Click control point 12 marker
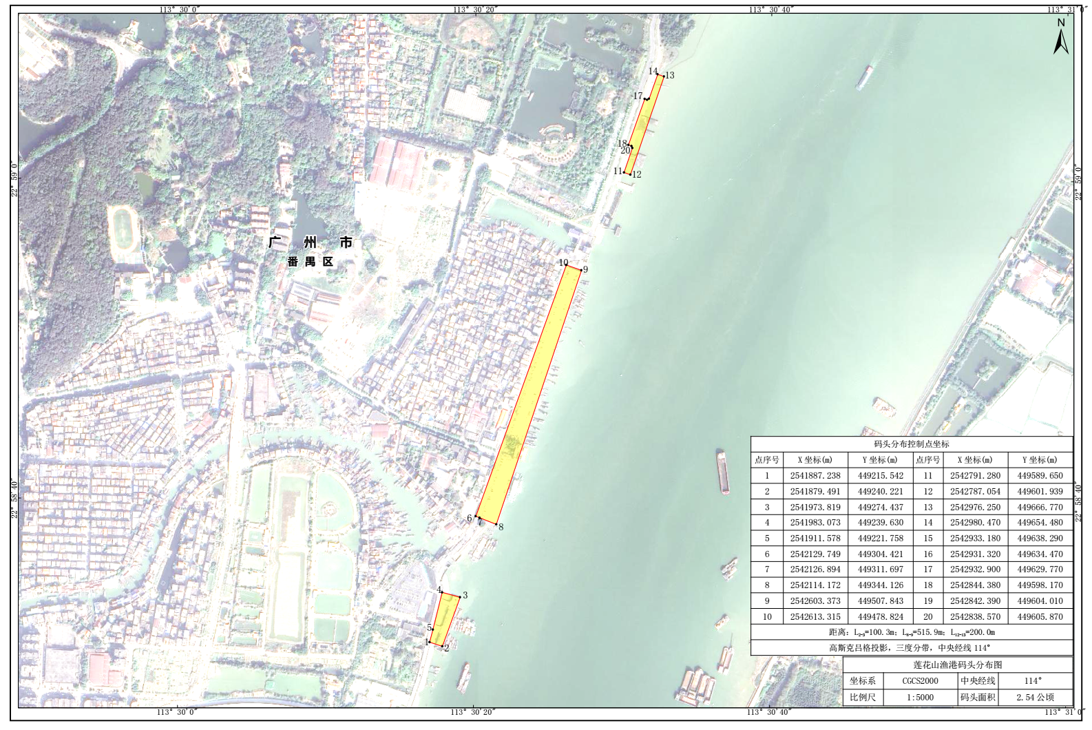Screen dimensions: 1092x730 pos(631,175)
